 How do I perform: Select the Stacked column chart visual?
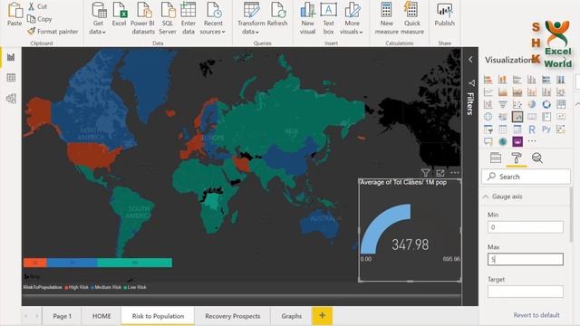pos(502,80)
